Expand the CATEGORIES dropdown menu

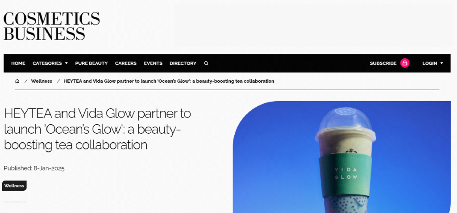tap(50, 63)
